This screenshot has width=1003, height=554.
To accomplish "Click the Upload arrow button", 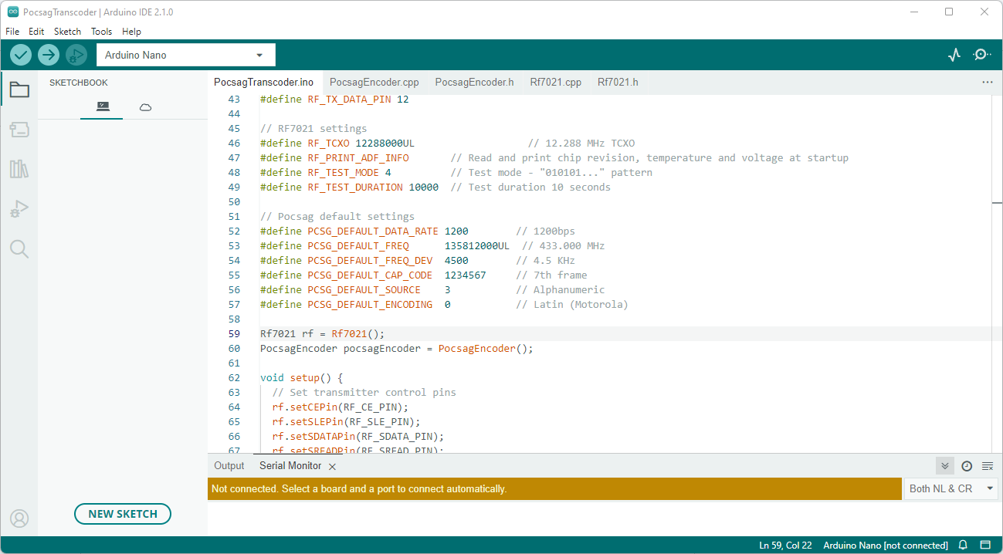I will (49, 55).
